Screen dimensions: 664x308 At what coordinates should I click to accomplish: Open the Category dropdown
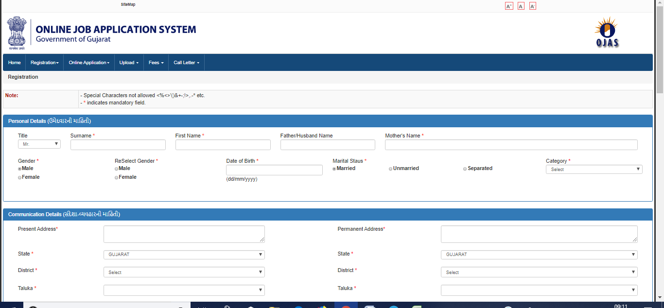(594, 169)
